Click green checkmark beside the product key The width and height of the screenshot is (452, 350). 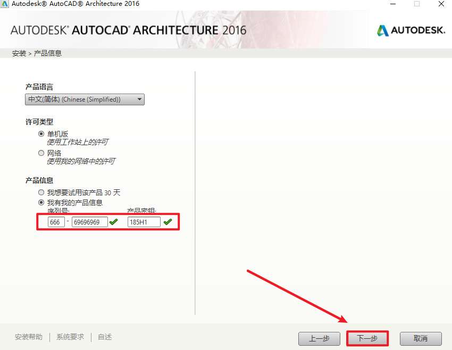(168, 222)
